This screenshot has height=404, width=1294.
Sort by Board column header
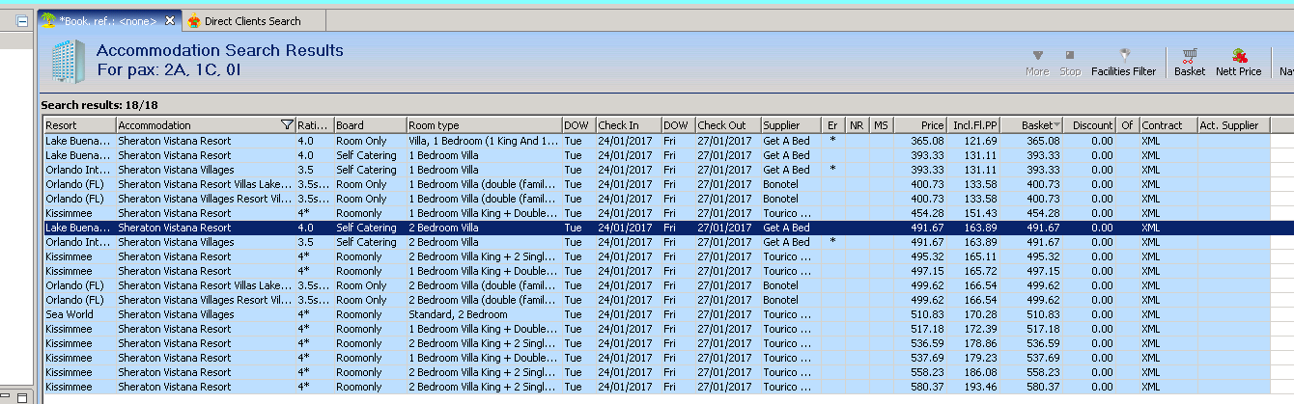[370, 125]
